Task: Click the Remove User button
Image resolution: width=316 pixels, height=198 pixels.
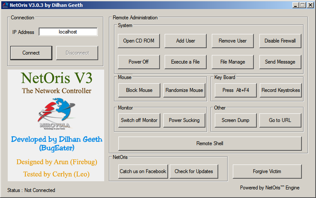Action: click(x=232, y=41)
